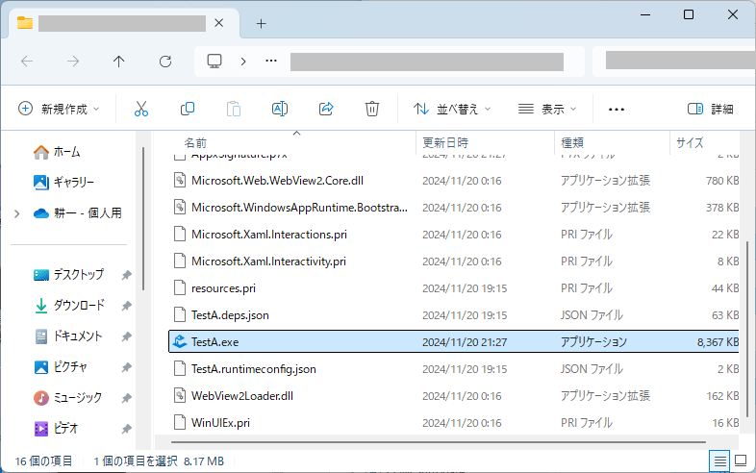Close the current folder tab
This screenshot has width=756, height=473.
coord(219,23)
